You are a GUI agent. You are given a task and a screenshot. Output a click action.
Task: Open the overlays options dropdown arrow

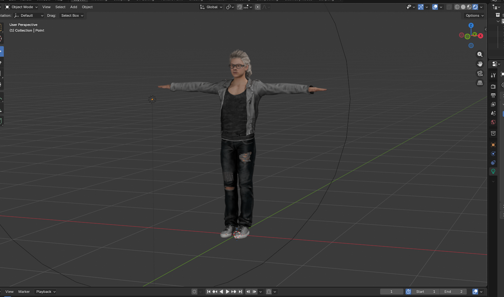click(x=441, y=7)
